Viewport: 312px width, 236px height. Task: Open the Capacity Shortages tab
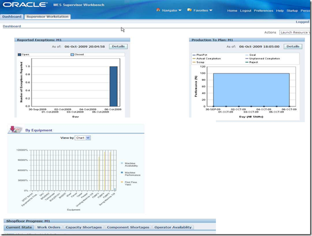click(x=84, y=227)
